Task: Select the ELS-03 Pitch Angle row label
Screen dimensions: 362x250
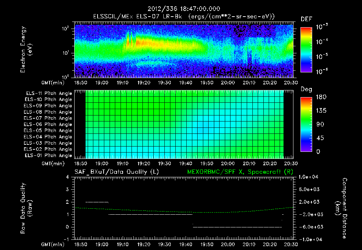Action: coord(48,143)
